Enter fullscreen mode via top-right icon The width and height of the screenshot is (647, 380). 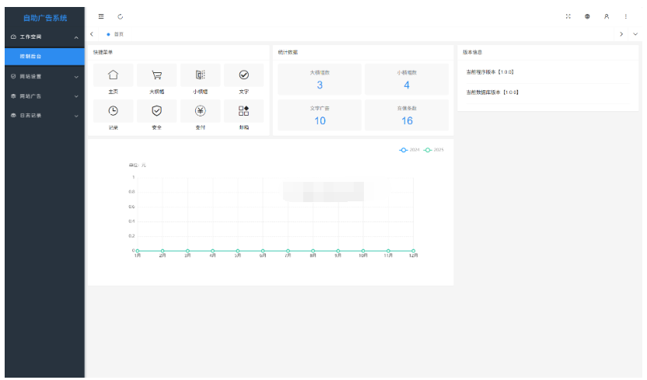[x=568, y=17]
